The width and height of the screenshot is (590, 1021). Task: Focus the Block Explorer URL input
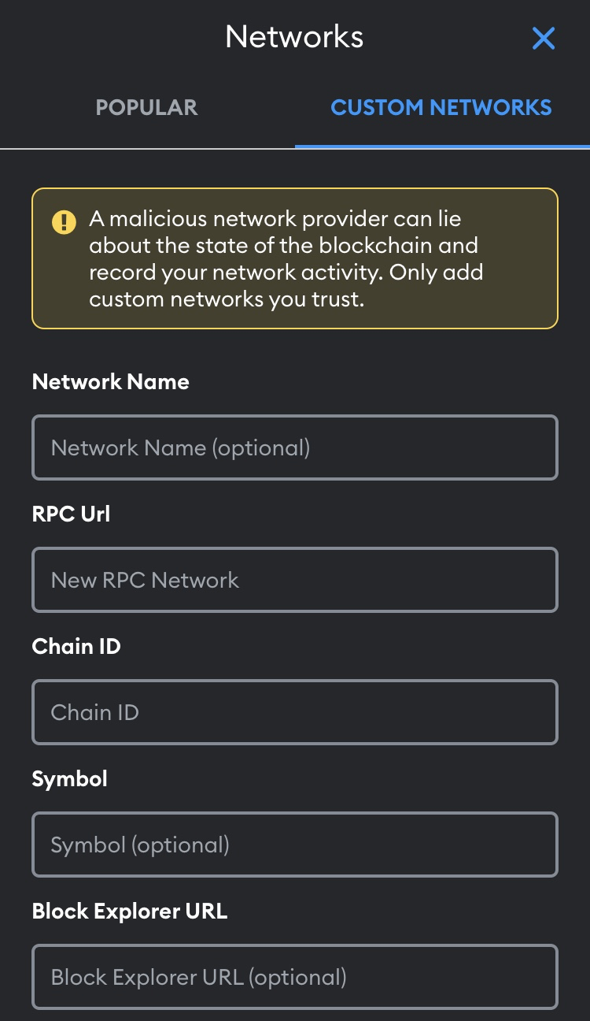(x=295, y=977)
